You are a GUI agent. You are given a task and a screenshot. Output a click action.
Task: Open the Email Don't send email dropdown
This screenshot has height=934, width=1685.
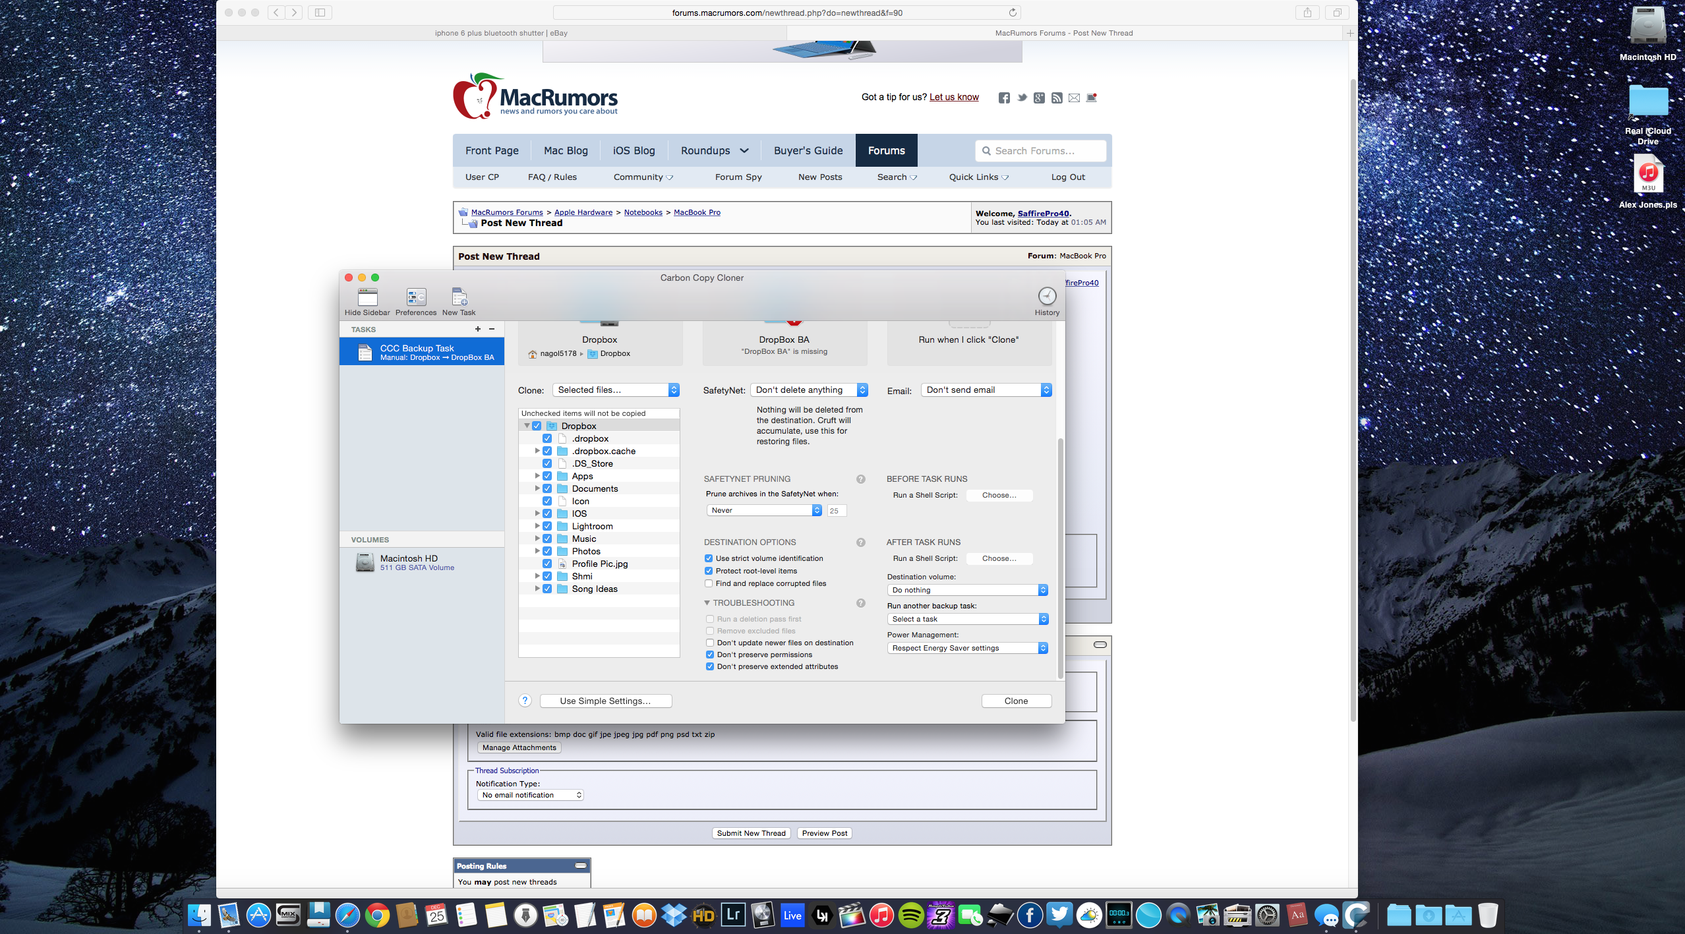[986, 390]
